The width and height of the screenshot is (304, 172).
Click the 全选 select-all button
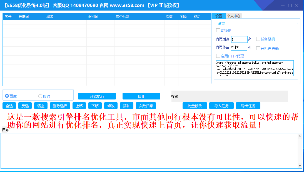point(9,106)
